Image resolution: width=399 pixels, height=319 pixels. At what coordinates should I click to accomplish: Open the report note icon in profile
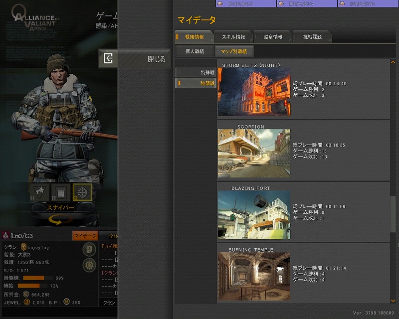[89, 250]
